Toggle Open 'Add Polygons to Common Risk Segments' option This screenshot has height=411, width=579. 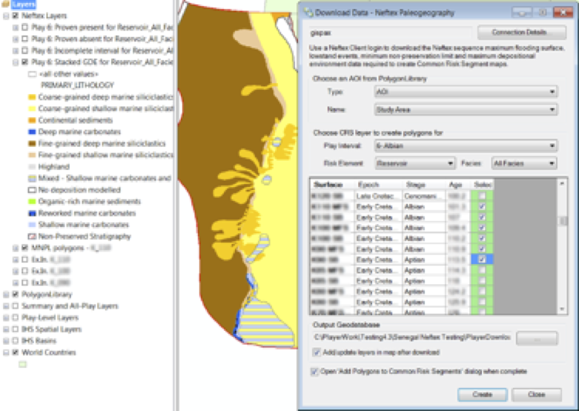(x=314, y=372)
